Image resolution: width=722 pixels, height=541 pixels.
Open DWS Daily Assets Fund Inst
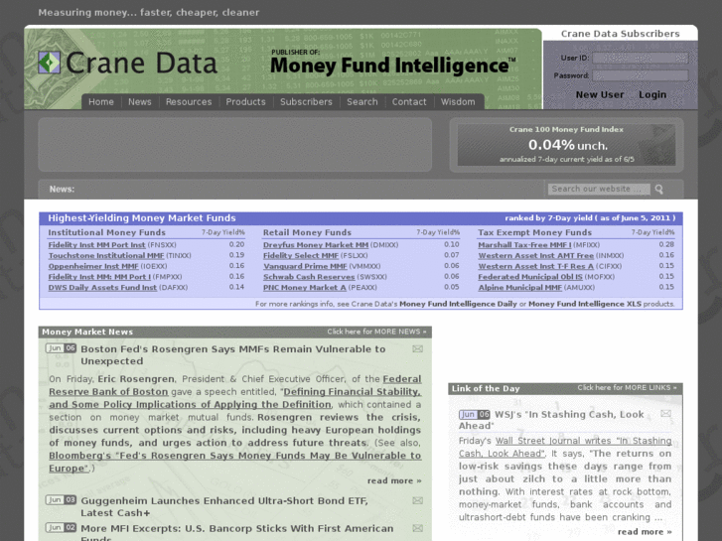pos(102,287)
